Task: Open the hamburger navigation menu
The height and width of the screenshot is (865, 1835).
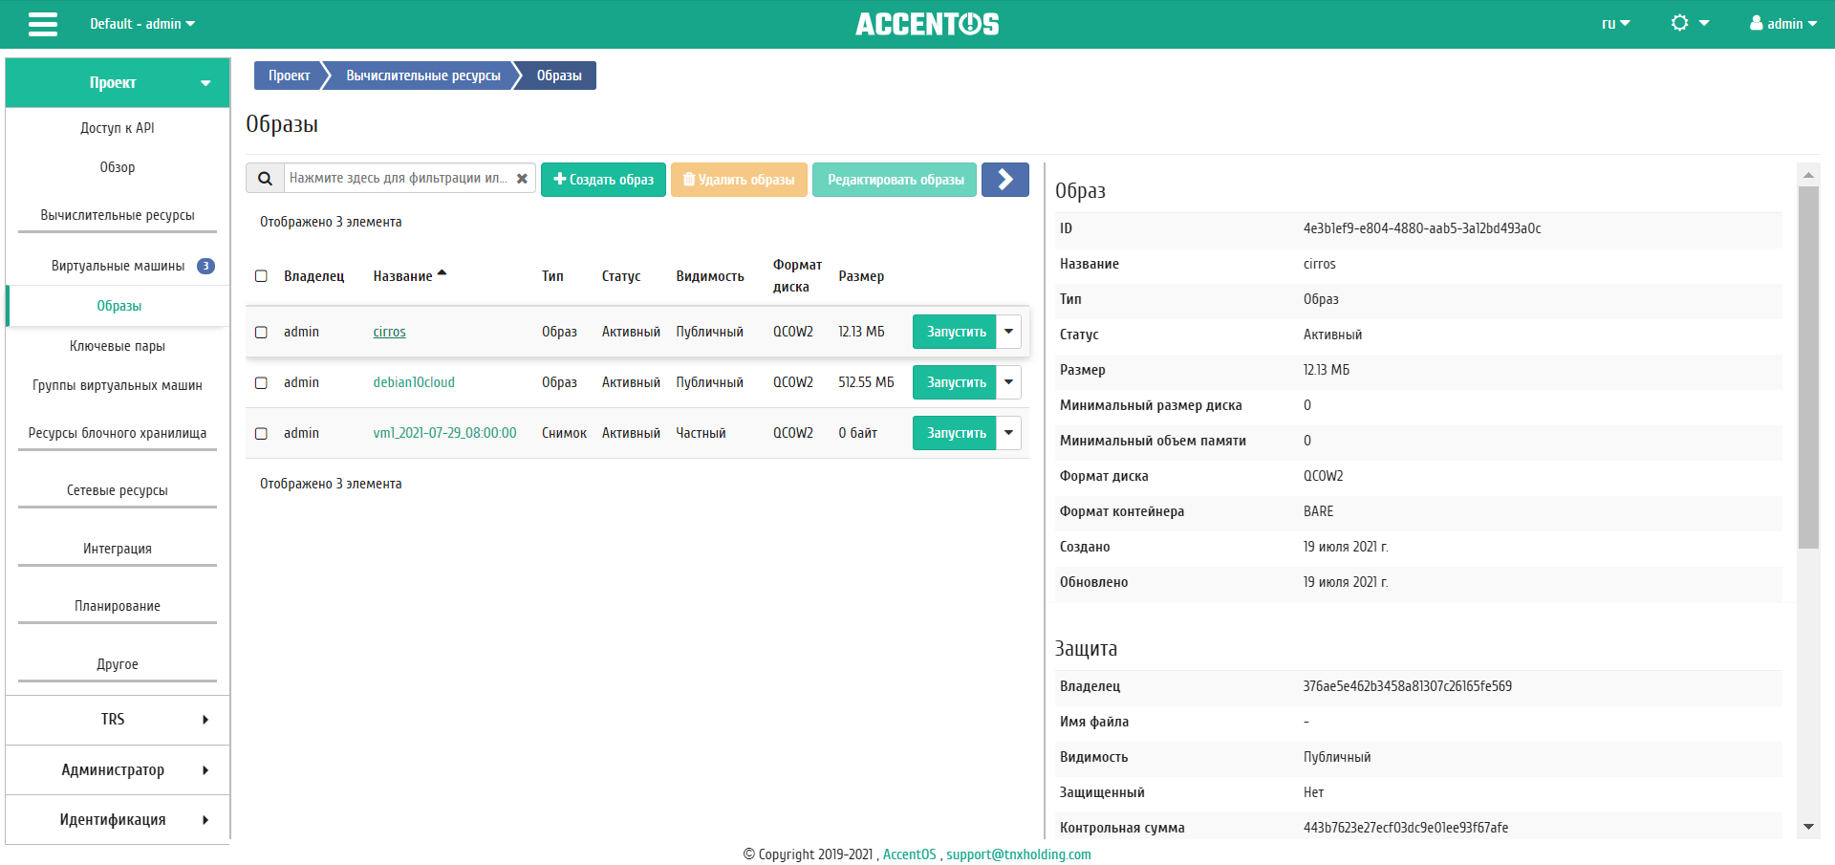Action: point(43,24)
